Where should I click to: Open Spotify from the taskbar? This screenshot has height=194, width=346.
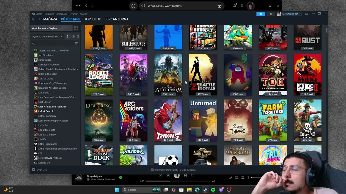213,190
